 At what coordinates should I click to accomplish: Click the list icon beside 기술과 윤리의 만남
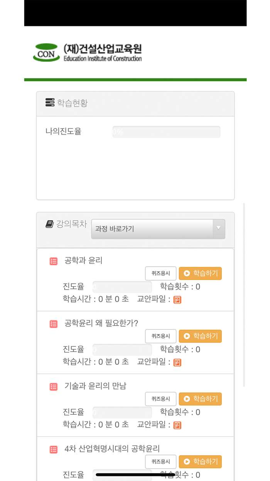pyautogui.click(x=54, y=386)
